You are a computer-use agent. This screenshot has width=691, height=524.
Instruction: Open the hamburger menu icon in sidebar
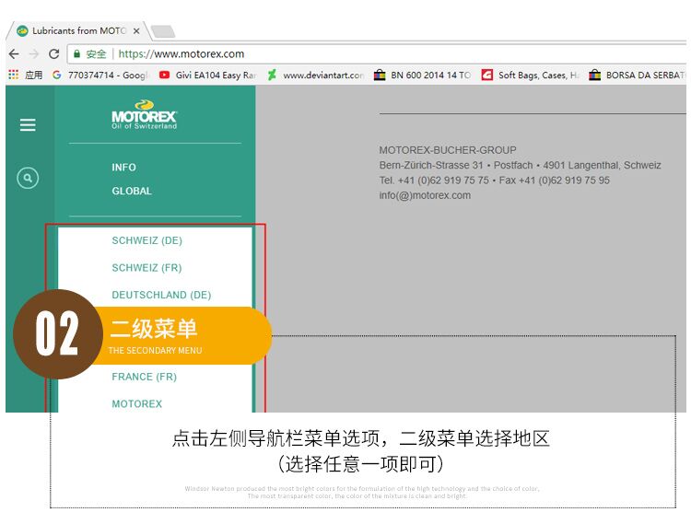(x=28, y=125)
